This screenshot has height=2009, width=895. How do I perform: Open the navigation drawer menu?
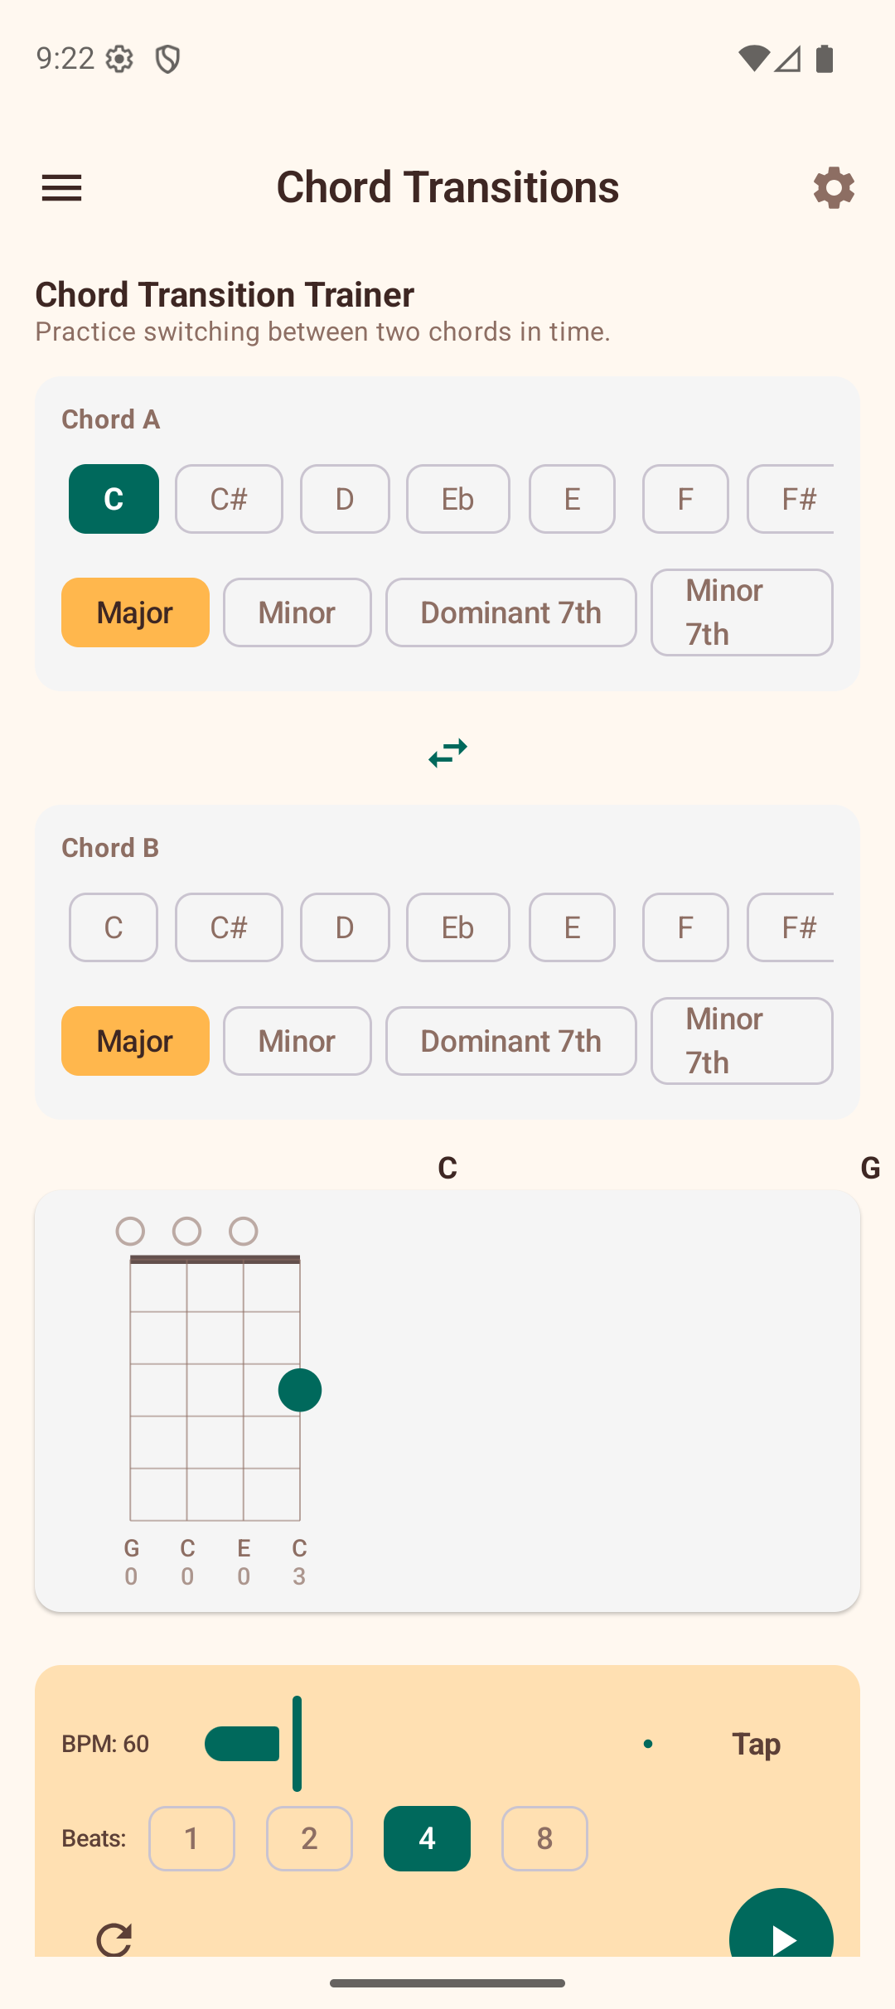click(x=61, y=187)
